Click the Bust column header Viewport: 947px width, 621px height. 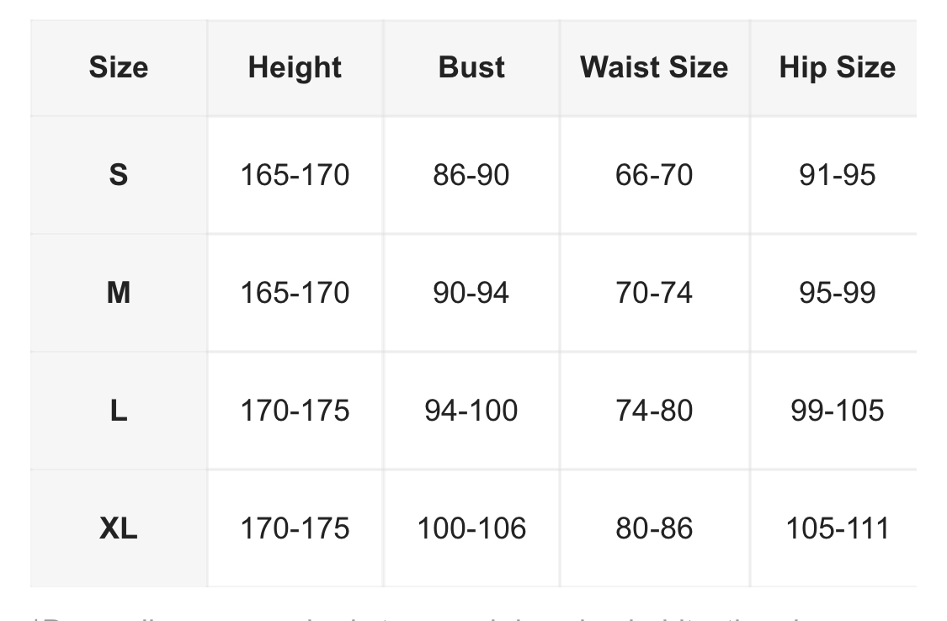[x=471, y=67]
